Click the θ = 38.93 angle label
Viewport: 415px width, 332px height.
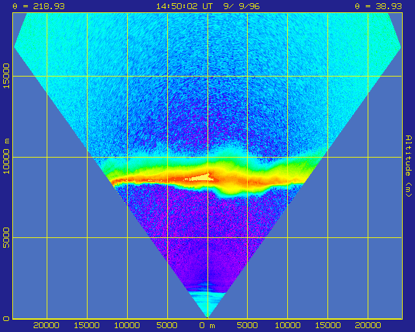[379, 6]
